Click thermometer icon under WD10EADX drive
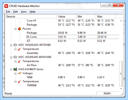 coord(19,49)
